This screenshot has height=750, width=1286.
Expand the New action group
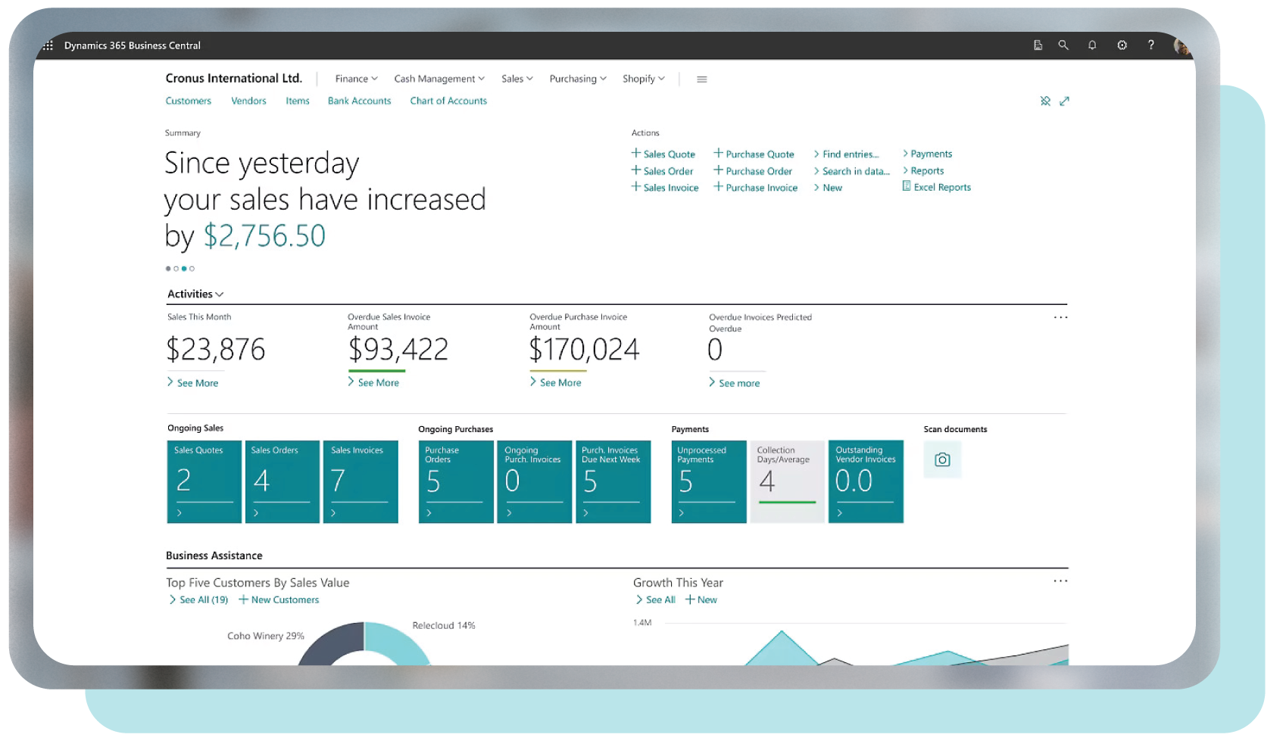pos(828,188)
